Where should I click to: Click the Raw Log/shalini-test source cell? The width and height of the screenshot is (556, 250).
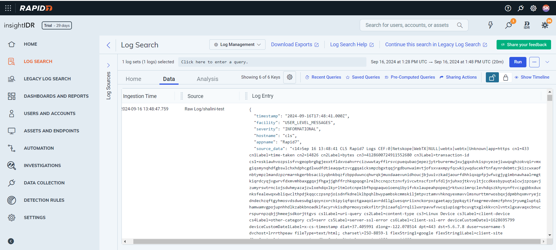tap(204, 109)
